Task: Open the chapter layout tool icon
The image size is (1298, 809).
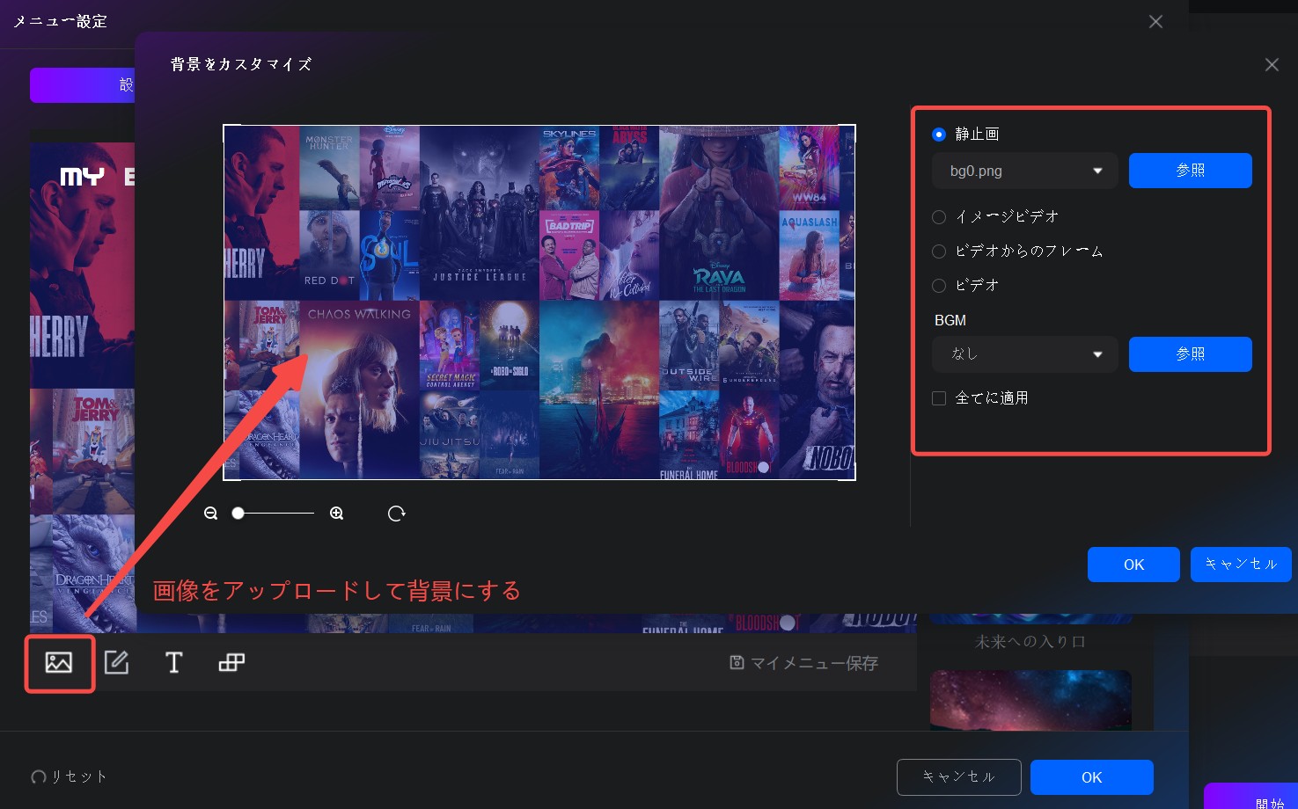Action: pyautogui.click(x=231, y=663)
